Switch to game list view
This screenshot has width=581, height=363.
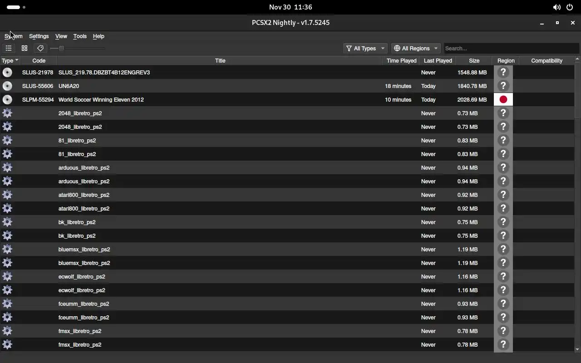coord(9,48)
